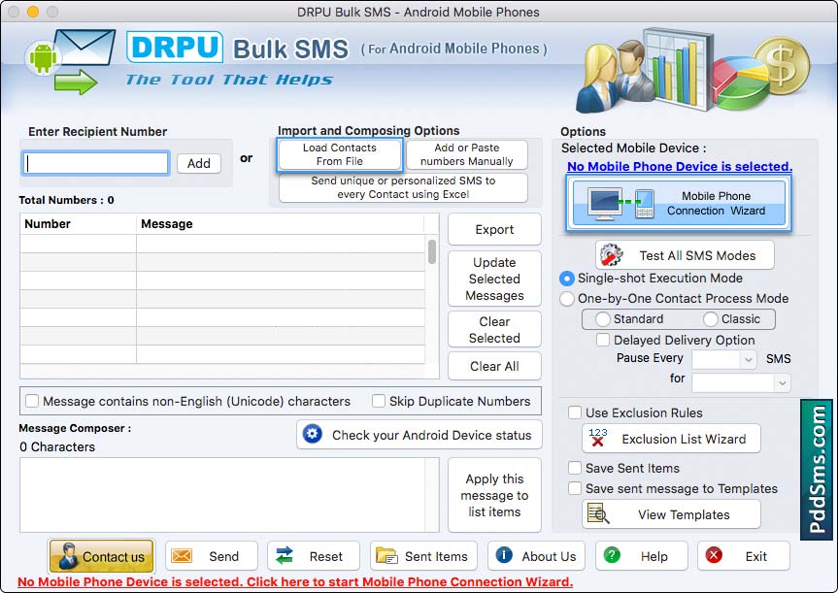Screen dimensions: 838x593
Task: Click the blue info icon for About Us
Action: tap(504, 555)
